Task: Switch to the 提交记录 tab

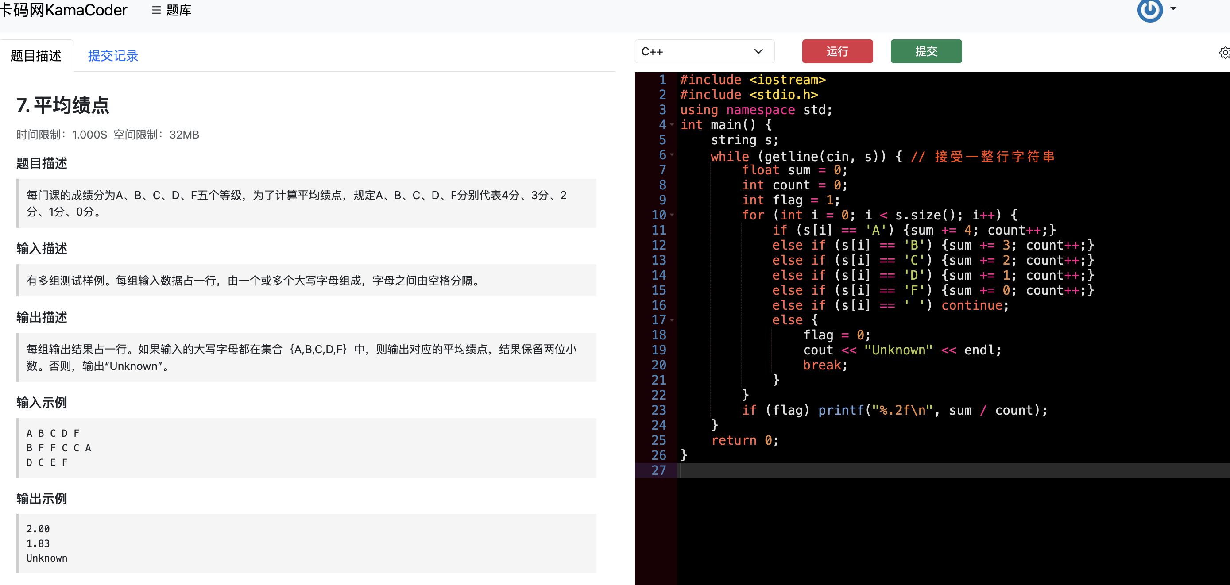Action: pos(113,56)
